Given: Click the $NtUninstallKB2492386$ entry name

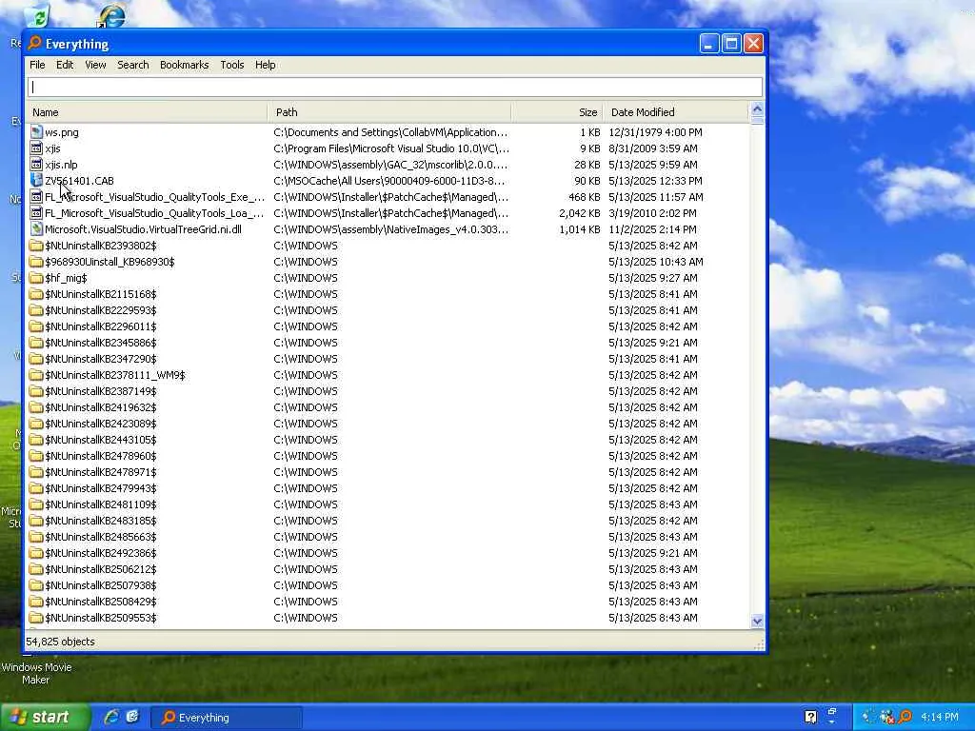Looking at the screenshot, I should pos(101,553).
